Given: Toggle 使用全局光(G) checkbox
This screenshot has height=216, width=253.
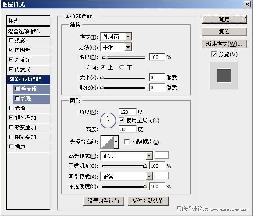Looking at the screenshot, I should pyautogui.click(x=121, y=120).
